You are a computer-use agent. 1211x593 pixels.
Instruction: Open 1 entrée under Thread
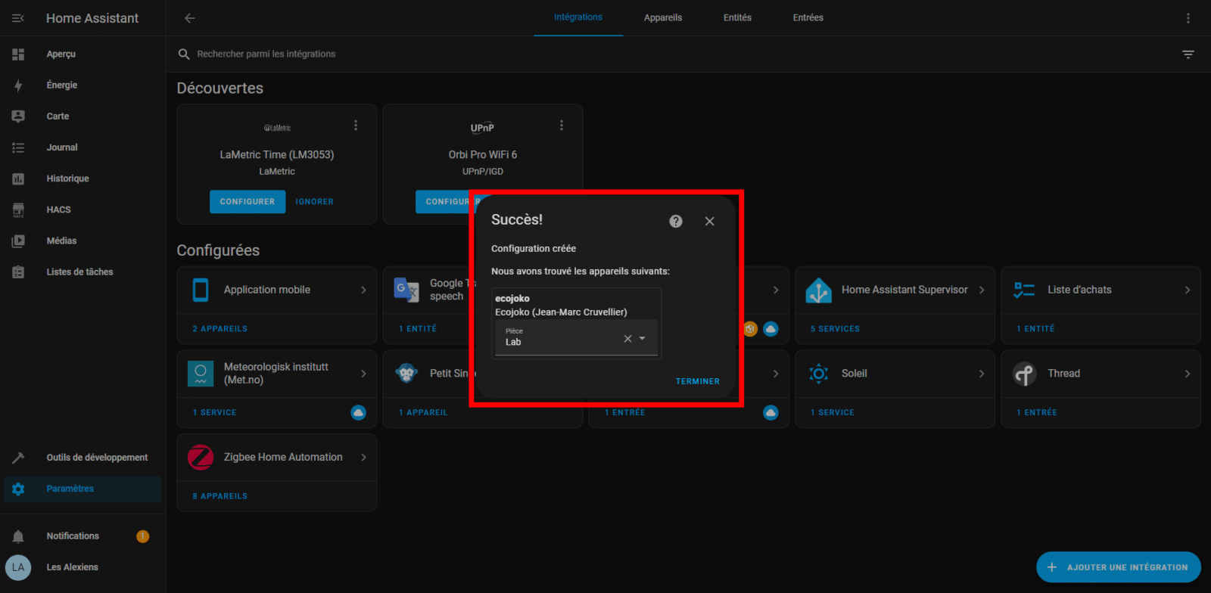(x=1037, y=413)
